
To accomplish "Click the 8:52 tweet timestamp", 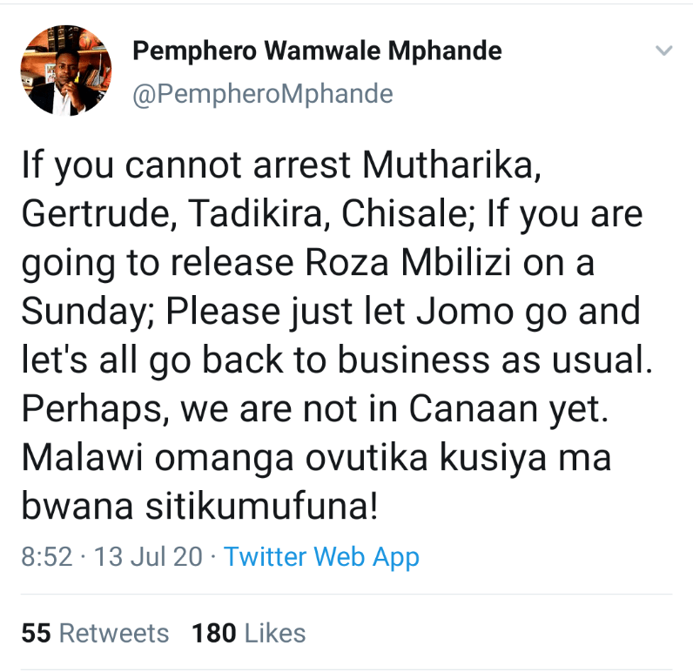I will [x=47, y=557].
